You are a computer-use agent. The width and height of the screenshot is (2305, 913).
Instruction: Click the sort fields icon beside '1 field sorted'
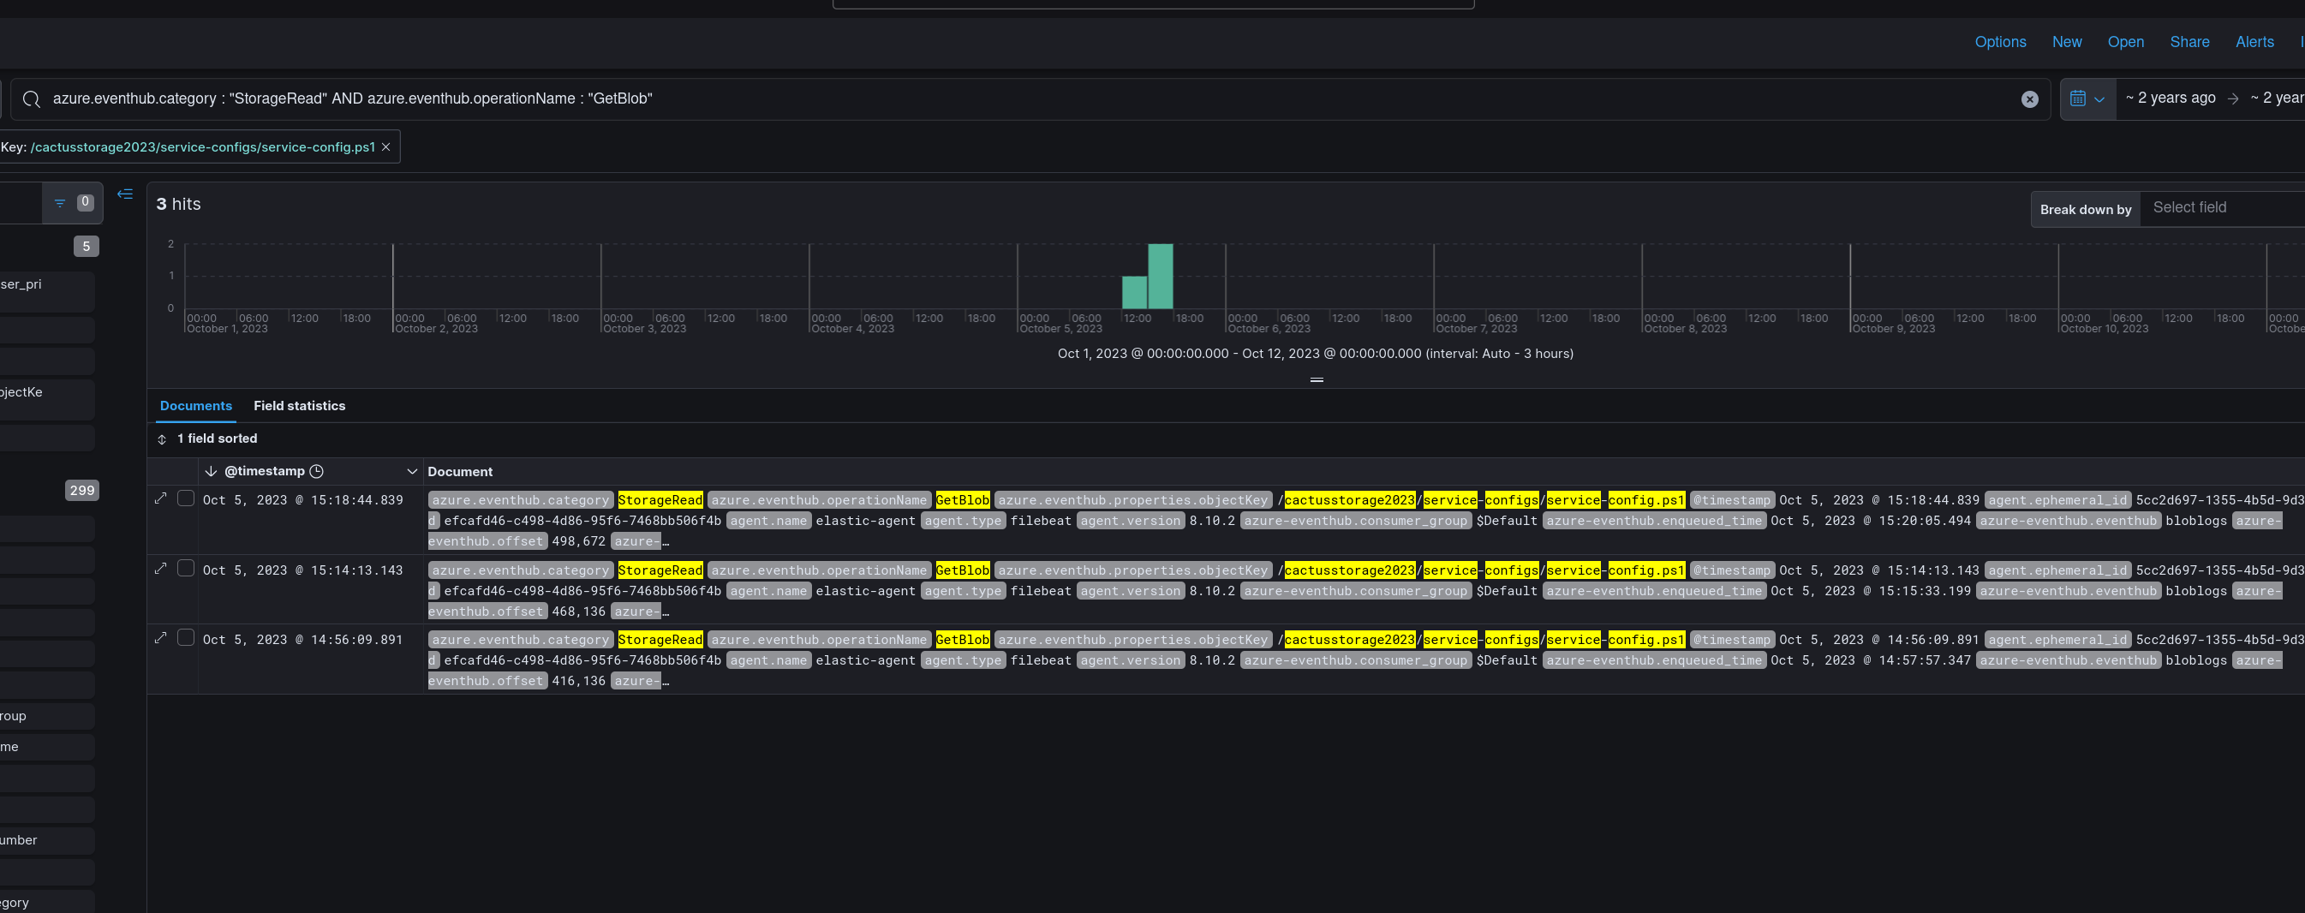tap(162, 439)
